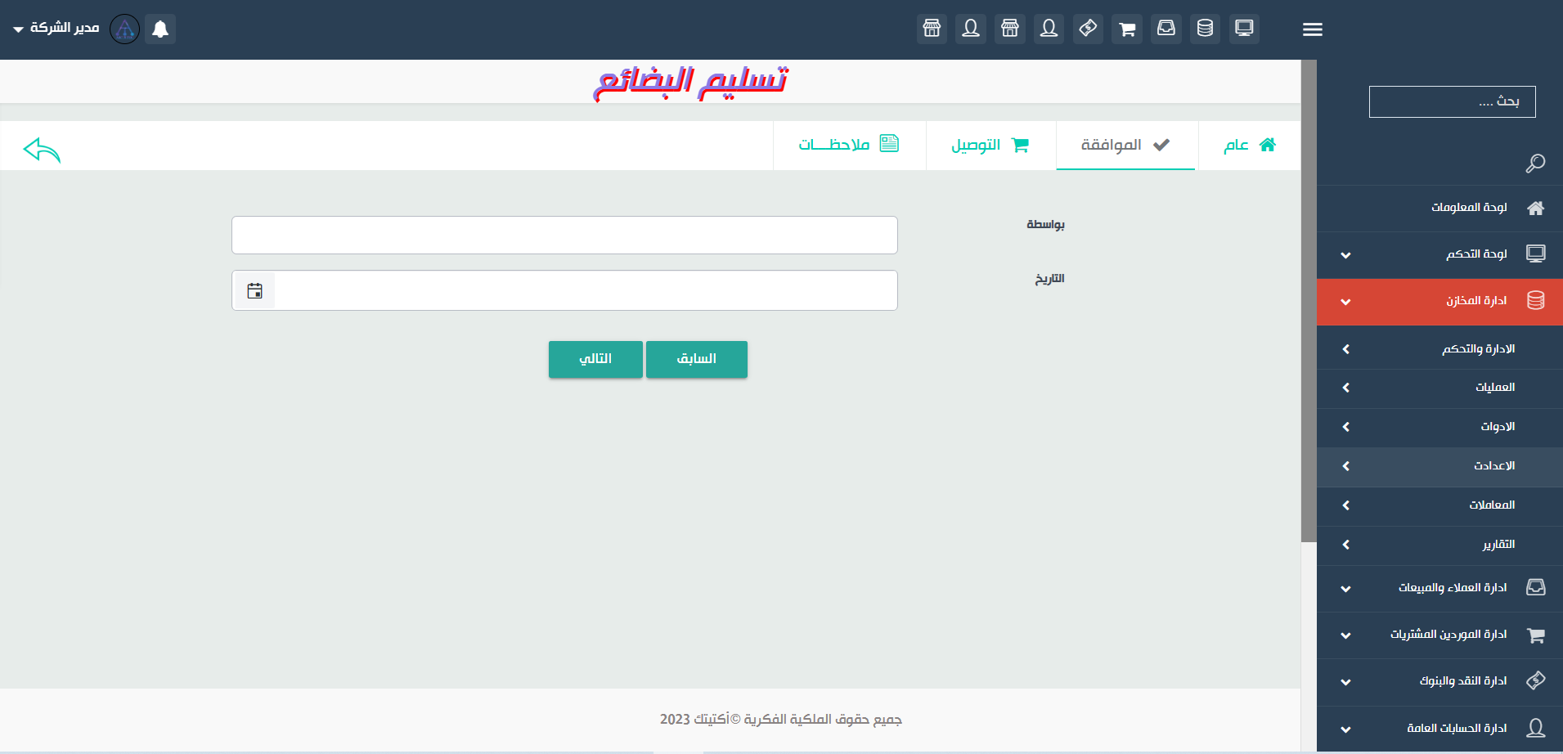The height and width of the screenshot is (754, 1563).
Task: Click monitor icon beside لوحة التحكم
Action: [1535, 254]
